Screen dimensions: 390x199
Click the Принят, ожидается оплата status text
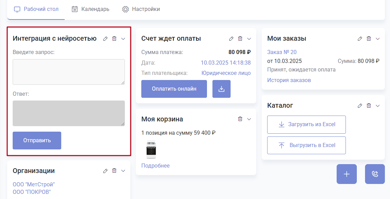pyautogui.click(x=301, y=69)
